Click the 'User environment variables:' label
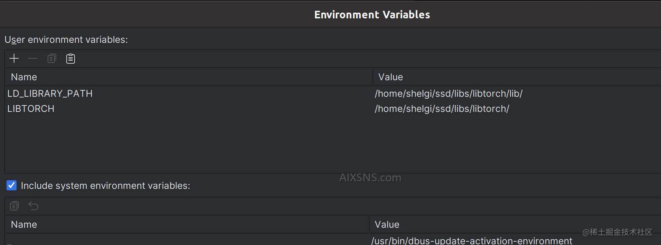Image resolution: width=661 pixels, height=245 pixels. click(x=66, y=39)
